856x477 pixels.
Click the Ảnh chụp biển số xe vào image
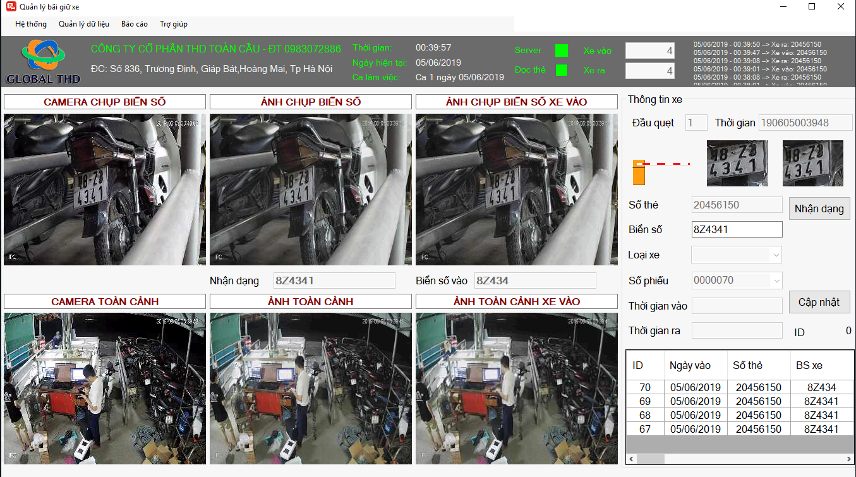pos(517,190)
